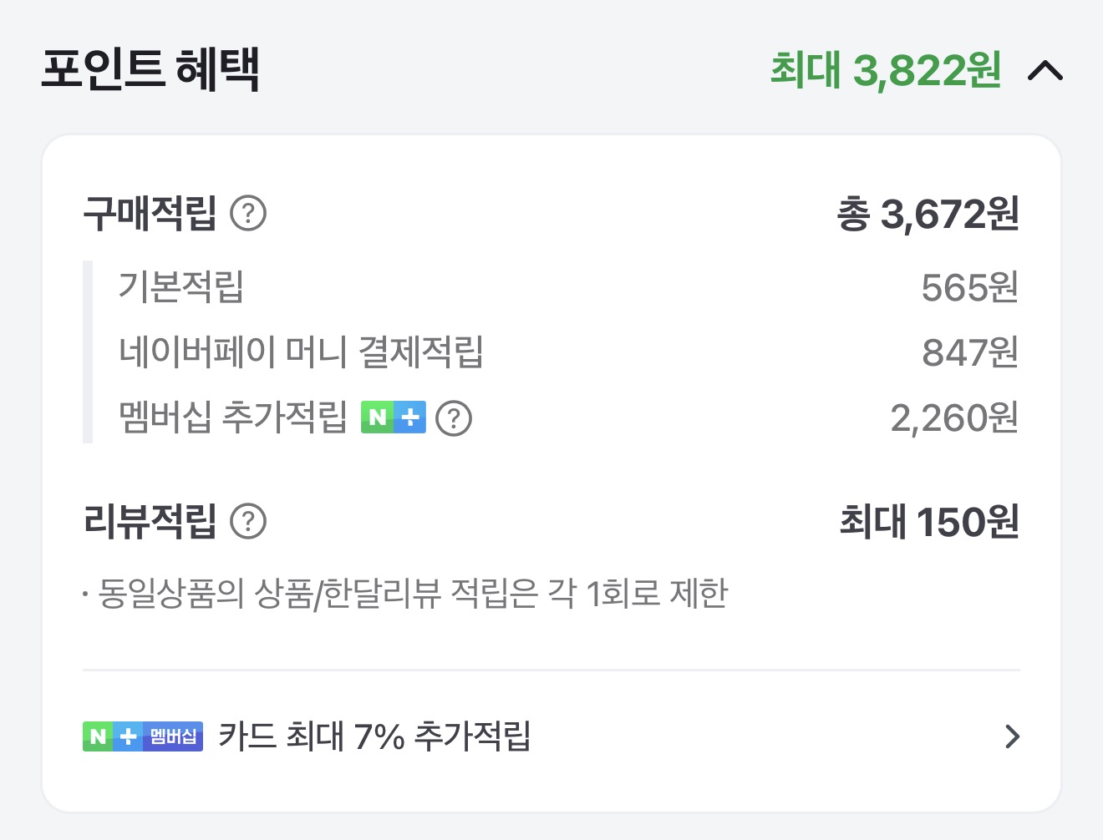Click the 2,260원 membership reward amount
Screen dimensions: 1103x840
[x=953, y=417]
